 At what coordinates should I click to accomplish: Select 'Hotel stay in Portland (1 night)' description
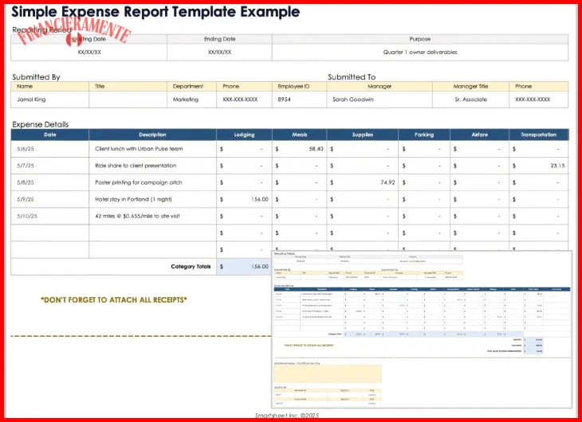(x=152, y=199)
